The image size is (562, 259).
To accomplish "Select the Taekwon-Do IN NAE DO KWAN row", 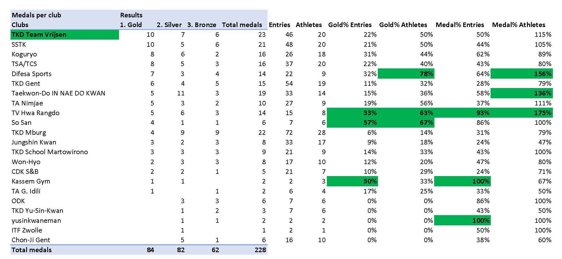I will 58,93.
